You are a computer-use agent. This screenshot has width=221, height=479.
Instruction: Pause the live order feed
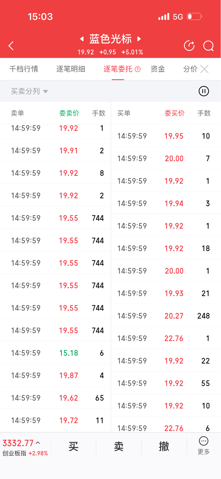[x=204, y=91]
